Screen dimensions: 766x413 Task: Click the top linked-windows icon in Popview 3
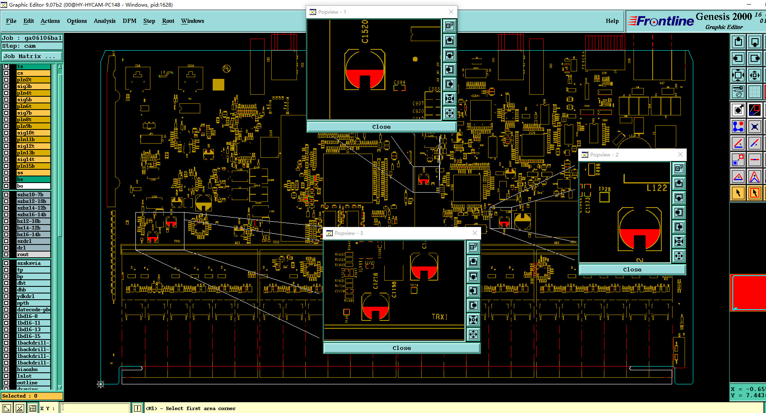[x=473, y=247]
